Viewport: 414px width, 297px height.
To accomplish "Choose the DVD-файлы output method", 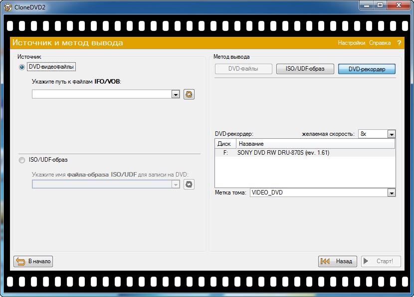I will click(243, 69).
